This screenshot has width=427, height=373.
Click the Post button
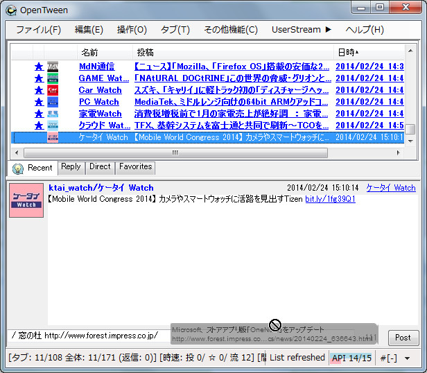point(403,338)
